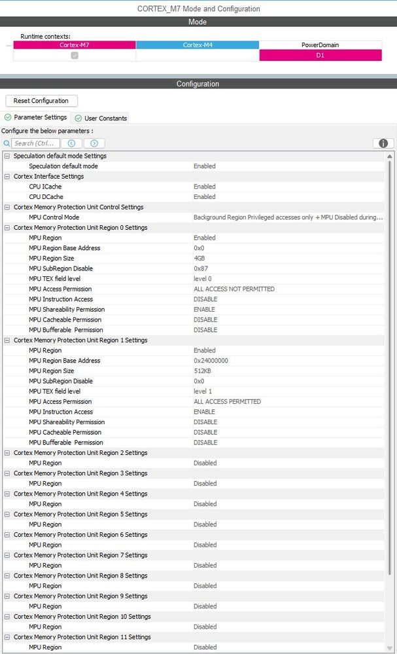Select the D1 PowerDomain cell

(x=320, y=56)
